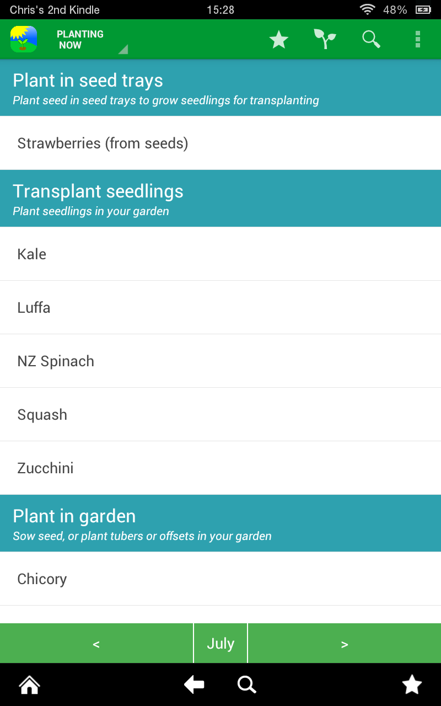Tap July to pick a month
The width and height of the screenshot is (441, 706).
[220, 643]
